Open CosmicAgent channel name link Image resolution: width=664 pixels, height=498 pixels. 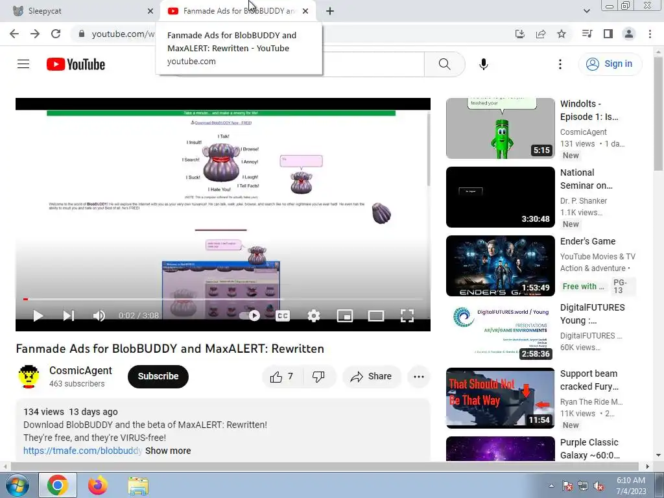(x=80, y=370)
